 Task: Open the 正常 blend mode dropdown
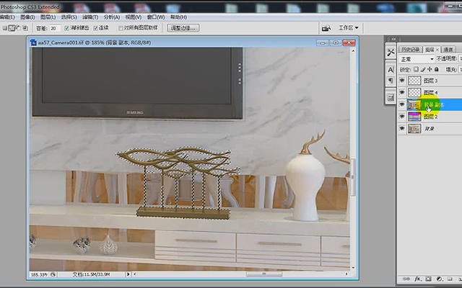417,59
